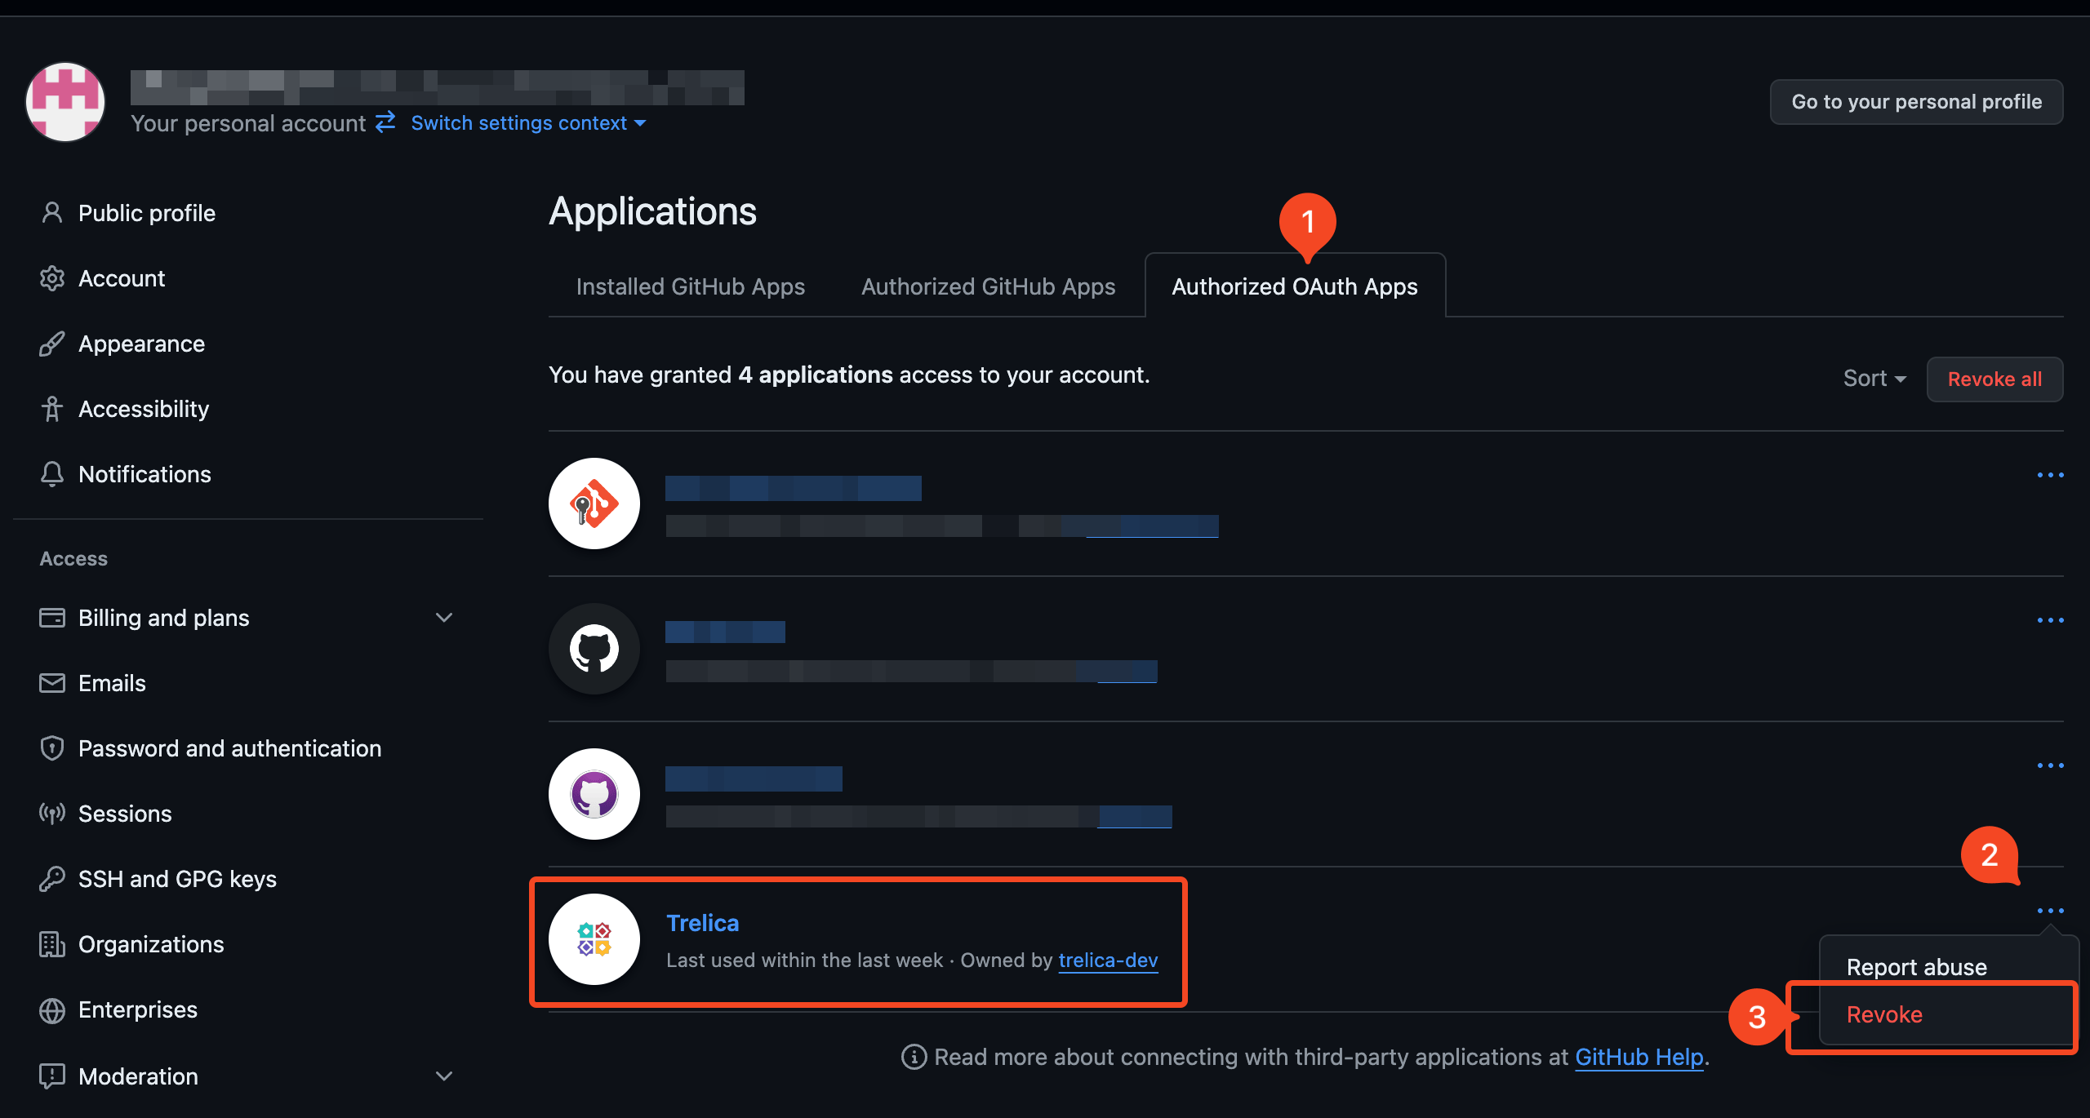Switch to Installed GitHub Apps tab
Image resolution: width=2090 pixels, height=1118 pixels.
click(x=691, y=286)
